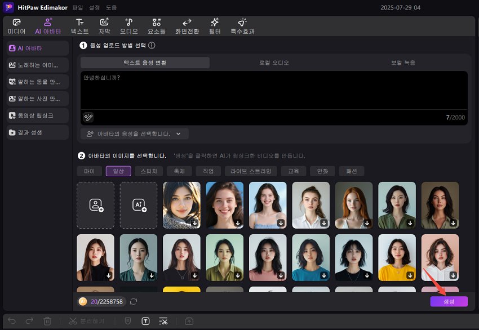Open the 설정 menu

pos(95,8)
